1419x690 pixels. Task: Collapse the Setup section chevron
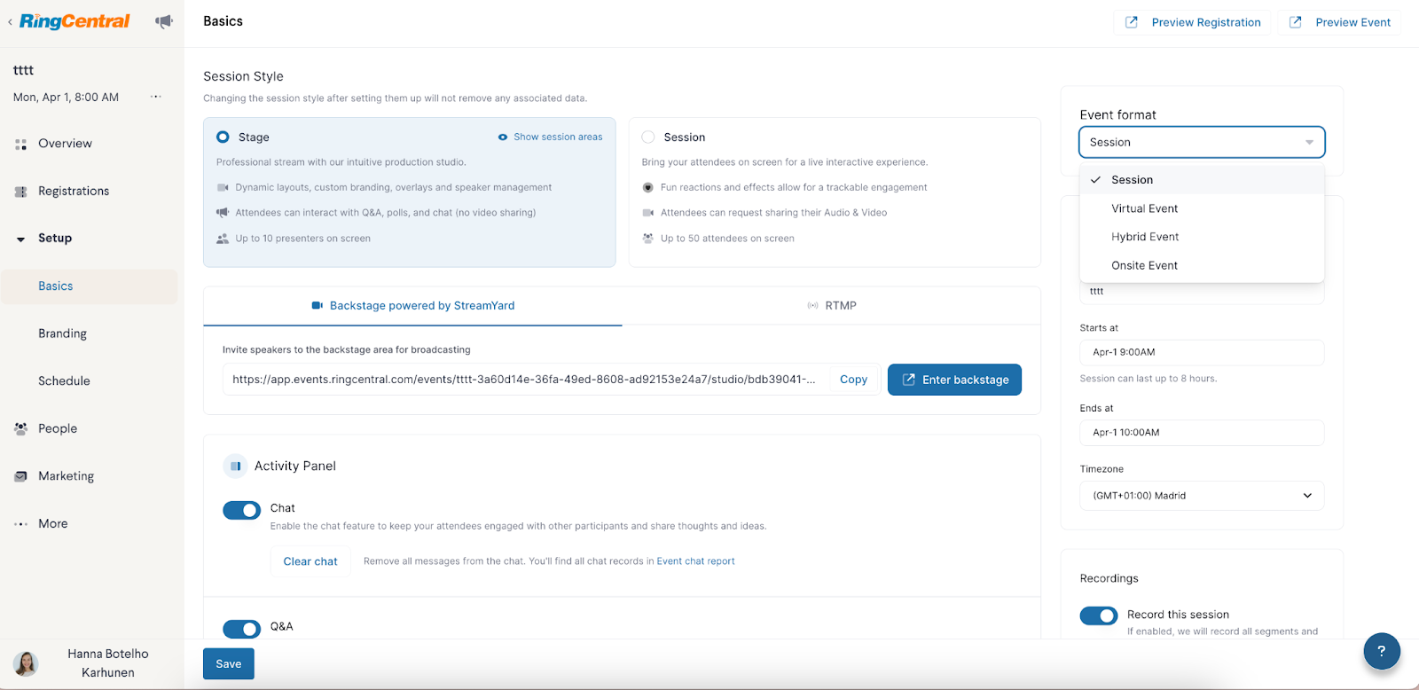click(21, 238)
